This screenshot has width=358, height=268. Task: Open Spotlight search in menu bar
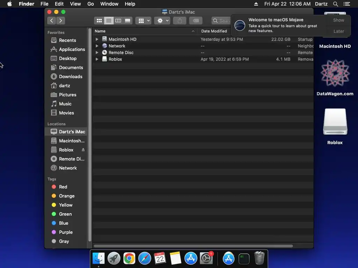pyautogui.click(x=335, y=4)
